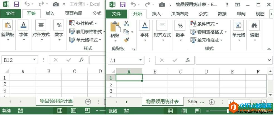Click Copy icon in right window

[126, 32]
